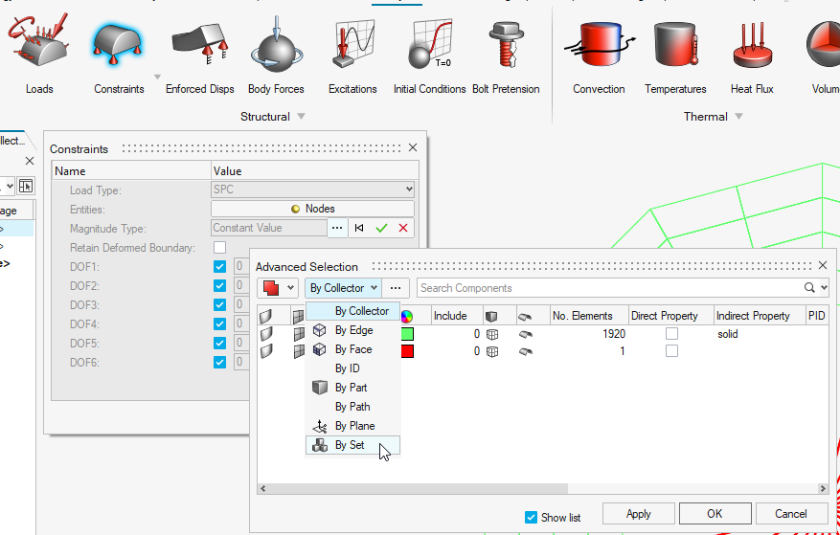Collapse the By Collector selection dropdown

(343, 288)
